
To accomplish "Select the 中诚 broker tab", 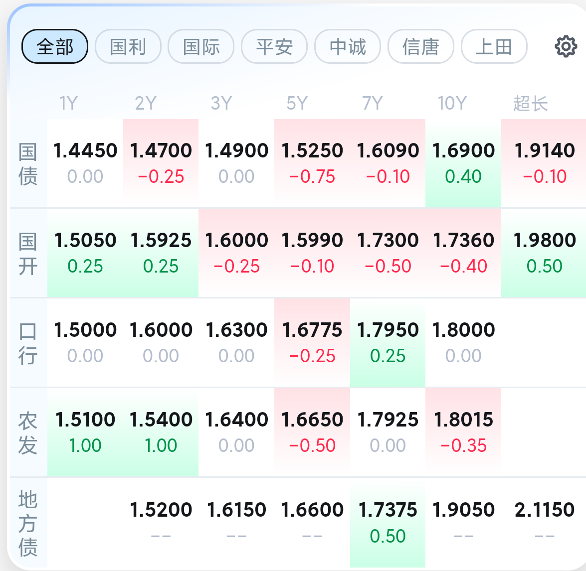I will (x=348, y=47).
